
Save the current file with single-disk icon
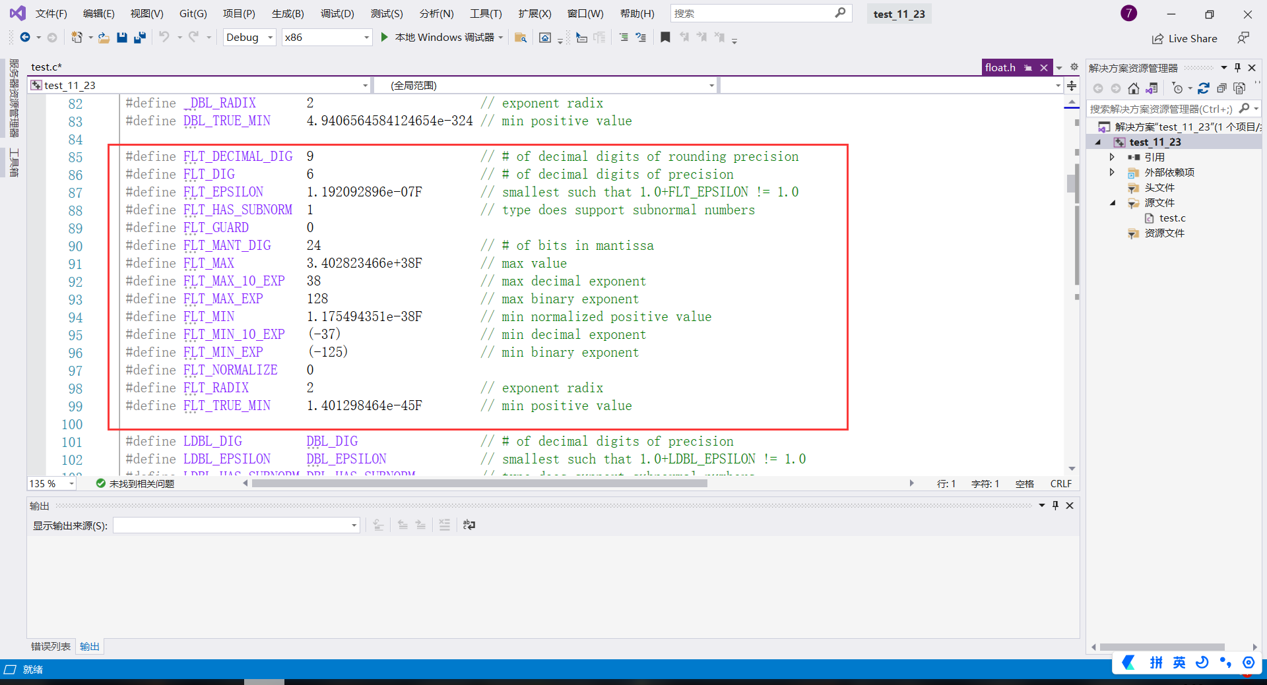(122, 38)
